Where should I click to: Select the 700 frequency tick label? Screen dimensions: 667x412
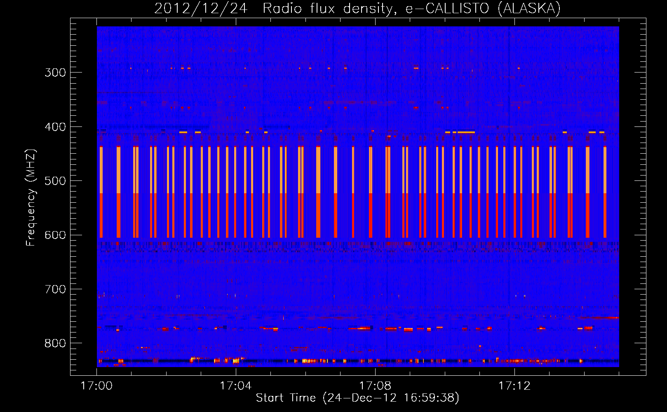[x=55, y=289]
